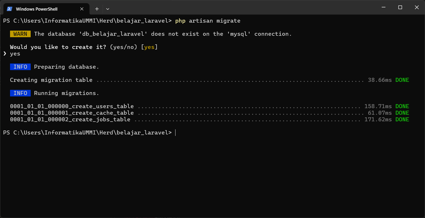Maximize the terminal window
The height and width of the screenshot is (218, 425).
pos(400,7)
